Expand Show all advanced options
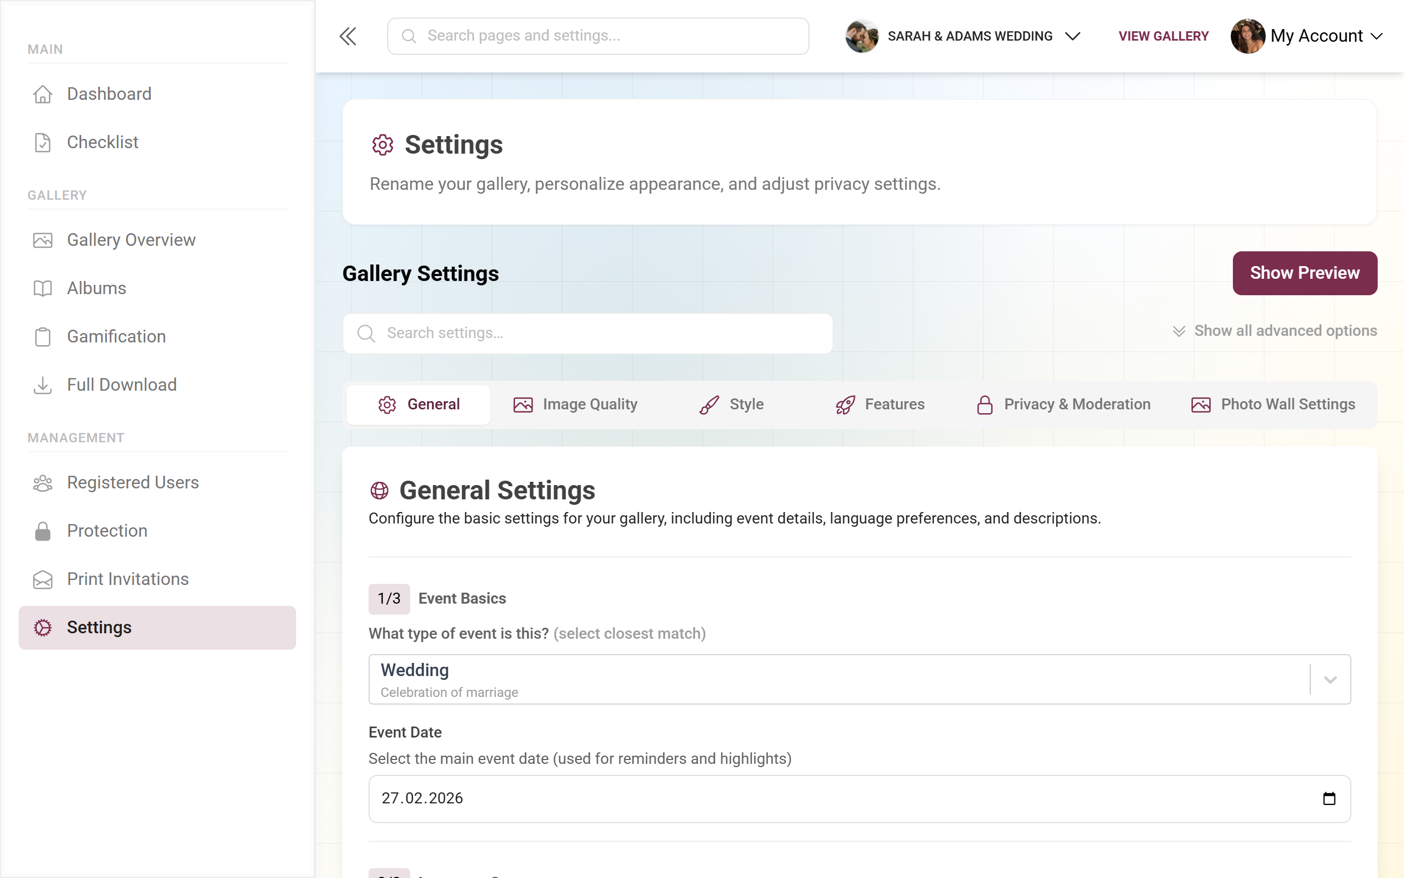This screenshot has height=878, width=1404. (1274, 331)
